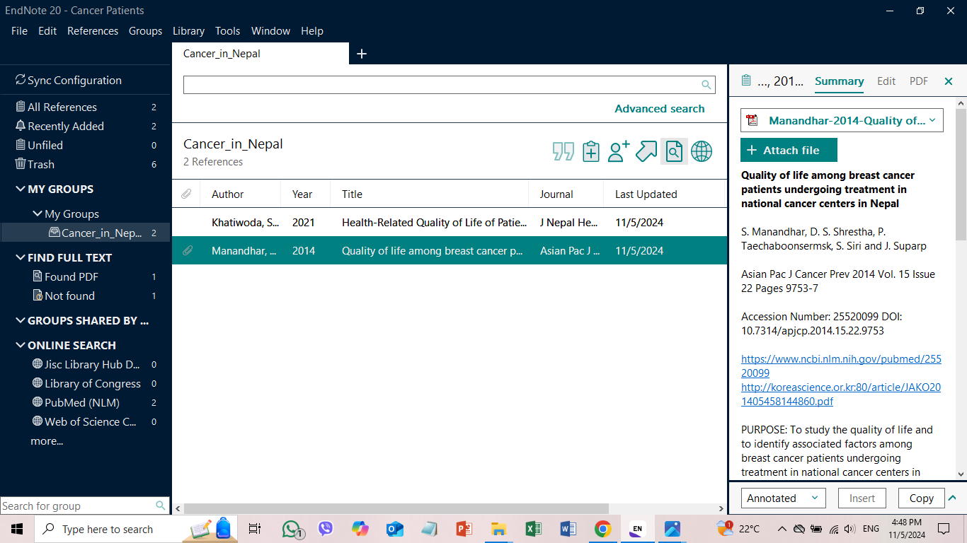Click the Share Group person-plus icon
967x543 pixels.
coord(619,151)
